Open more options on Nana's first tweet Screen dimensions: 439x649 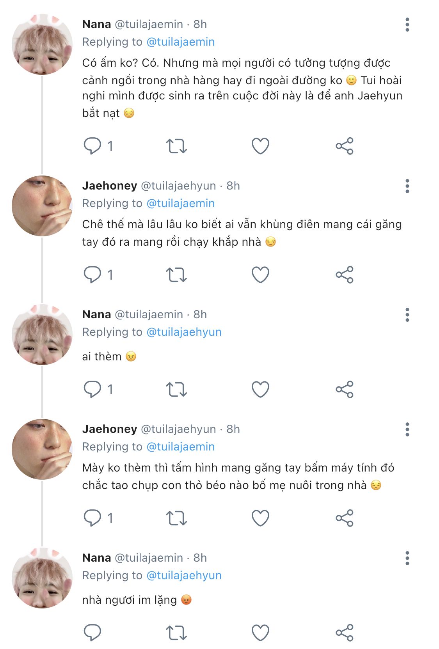pos(407,25)
